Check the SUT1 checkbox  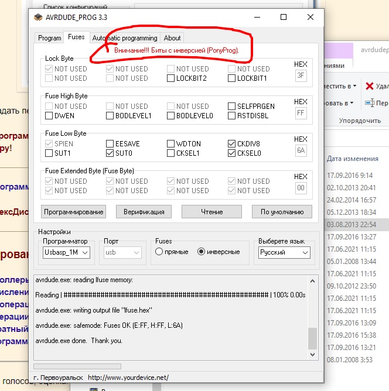49,153
